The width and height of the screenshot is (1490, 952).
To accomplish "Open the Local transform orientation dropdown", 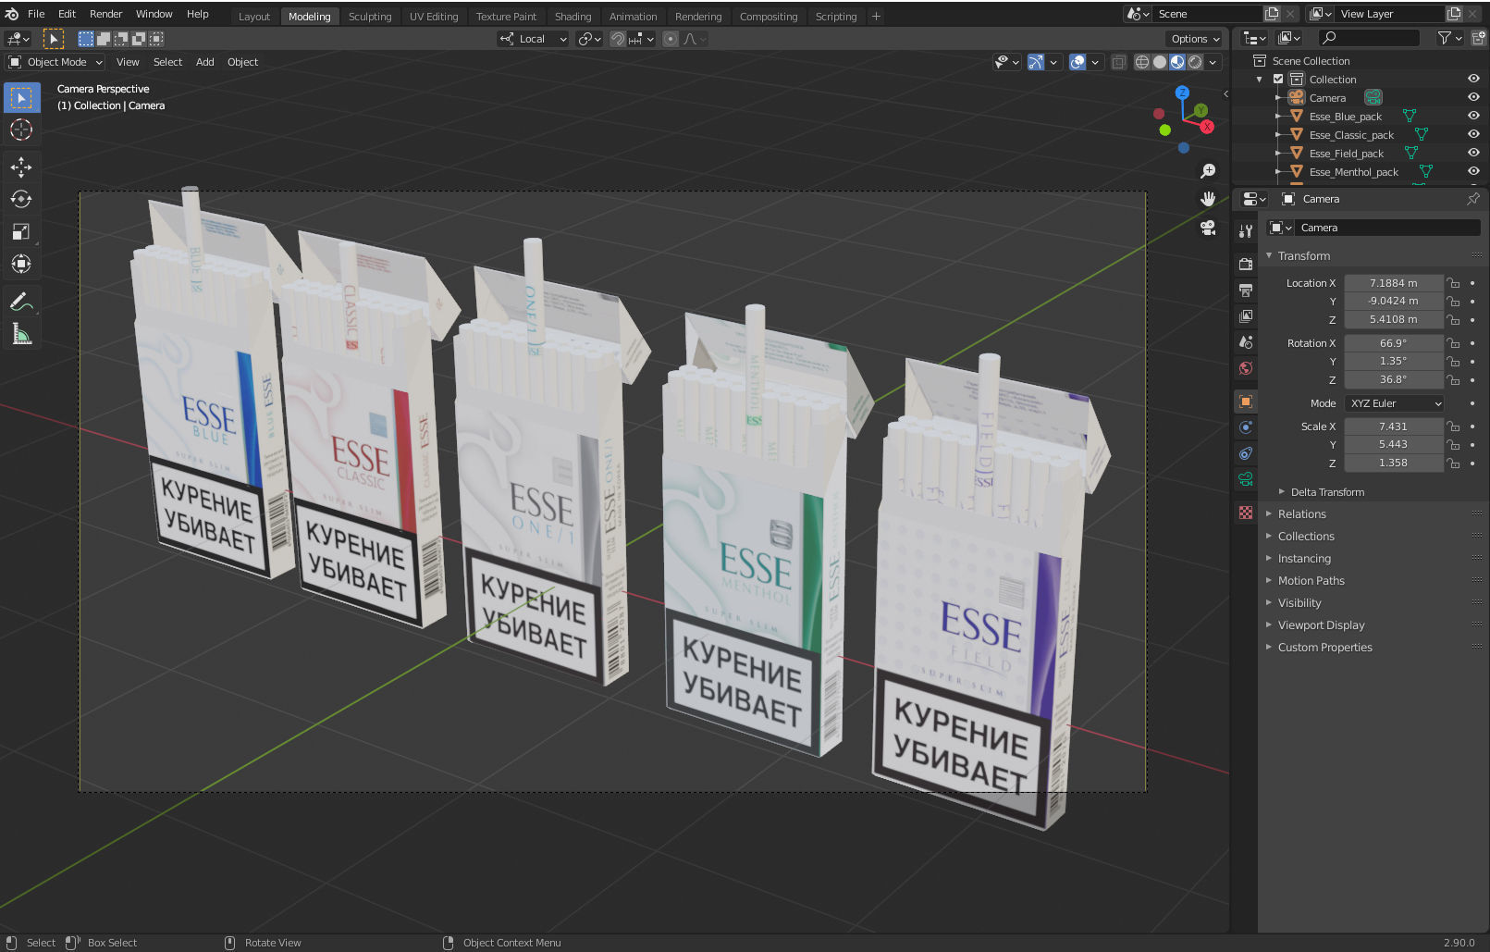I will point(533,39).
